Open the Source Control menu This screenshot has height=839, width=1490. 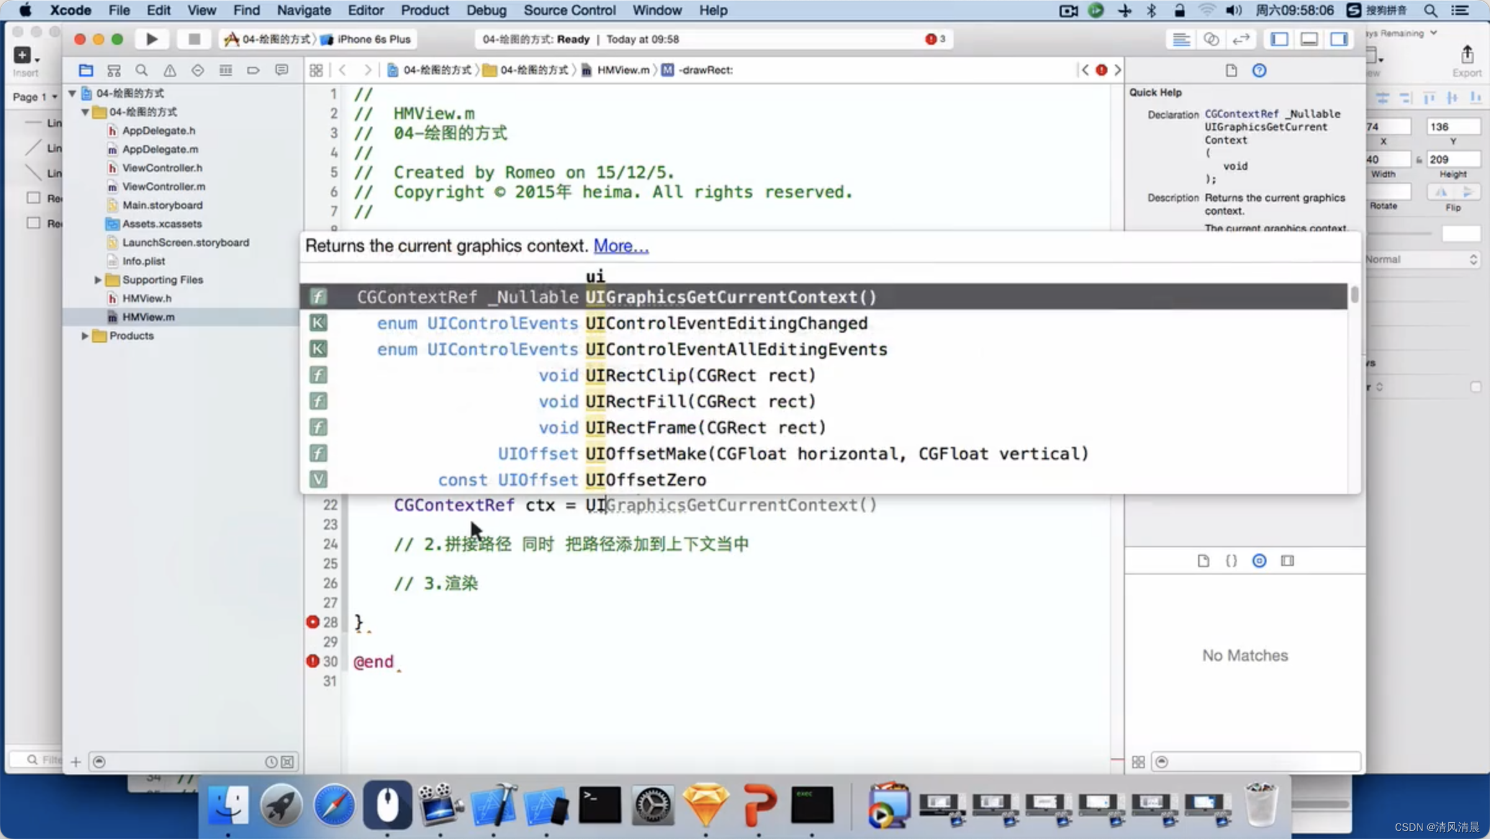pos(569,10)
